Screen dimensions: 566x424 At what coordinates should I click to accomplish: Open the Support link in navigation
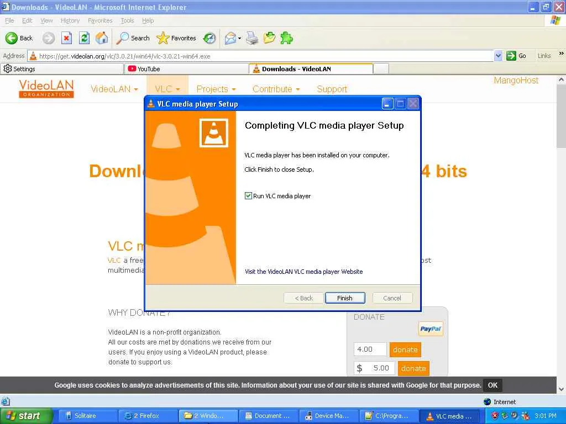point(332,89)
